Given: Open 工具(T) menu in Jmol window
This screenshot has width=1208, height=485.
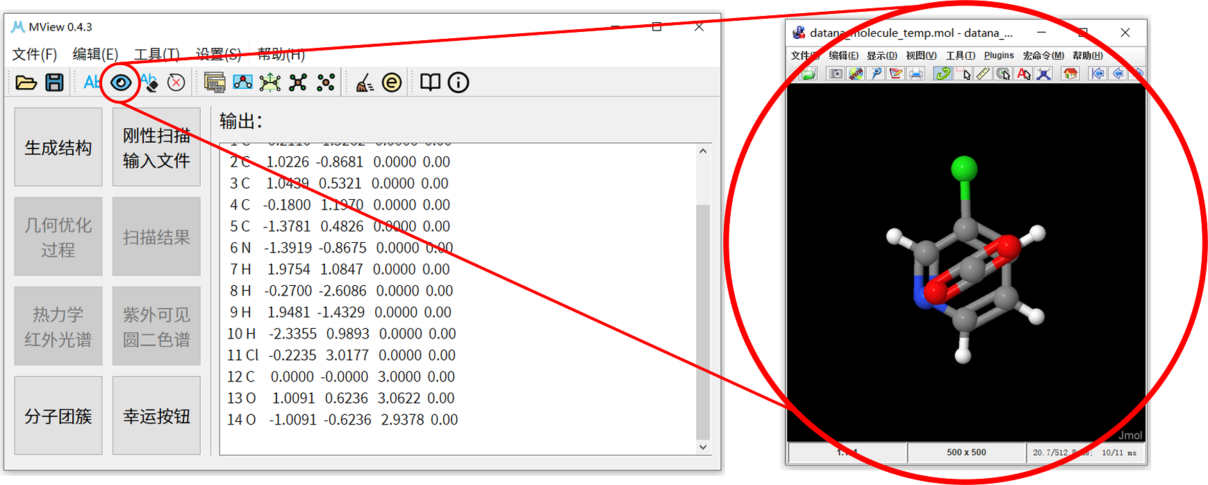Looking at the screenshot, I should [x=961, y=56].
